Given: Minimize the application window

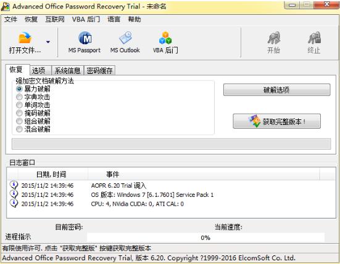Looking at the screenshot, I should point(292,5).
